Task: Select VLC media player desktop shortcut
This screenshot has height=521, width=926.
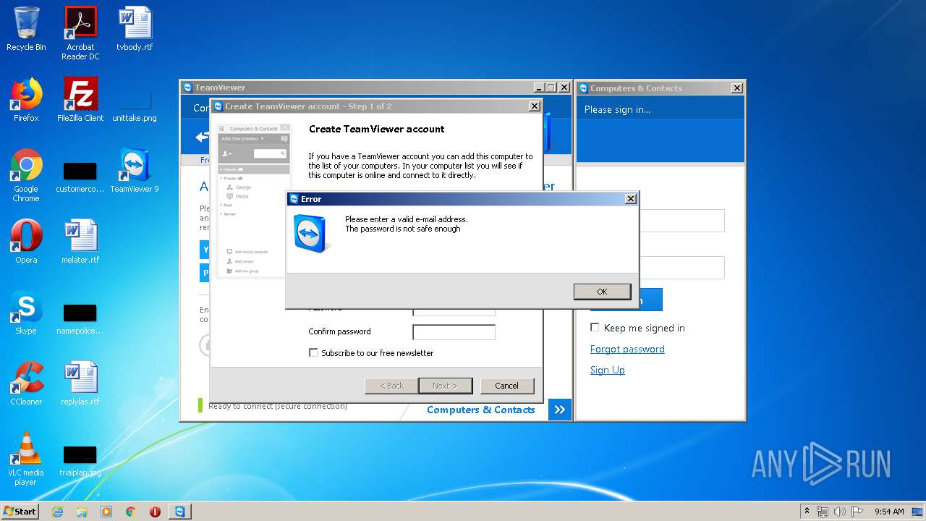Action: click(26, 459)
